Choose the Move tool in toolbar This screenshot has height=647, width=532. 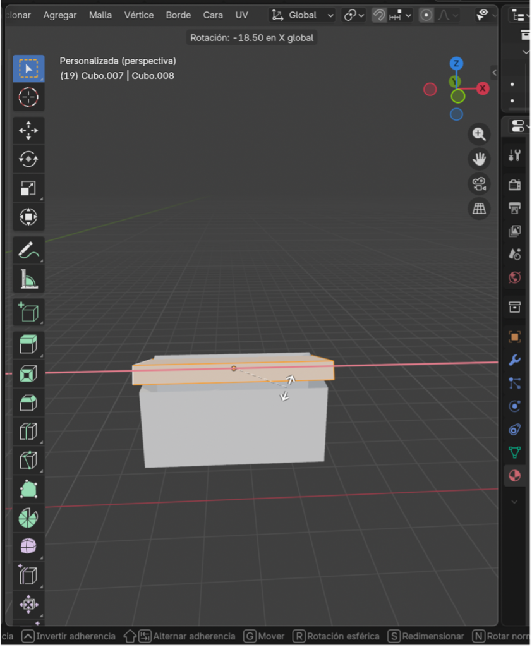[28, 131]
